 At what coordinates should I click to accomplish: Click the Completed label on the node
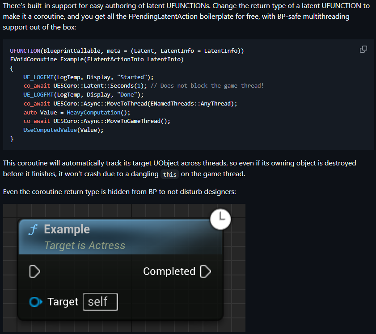point(169,271)
